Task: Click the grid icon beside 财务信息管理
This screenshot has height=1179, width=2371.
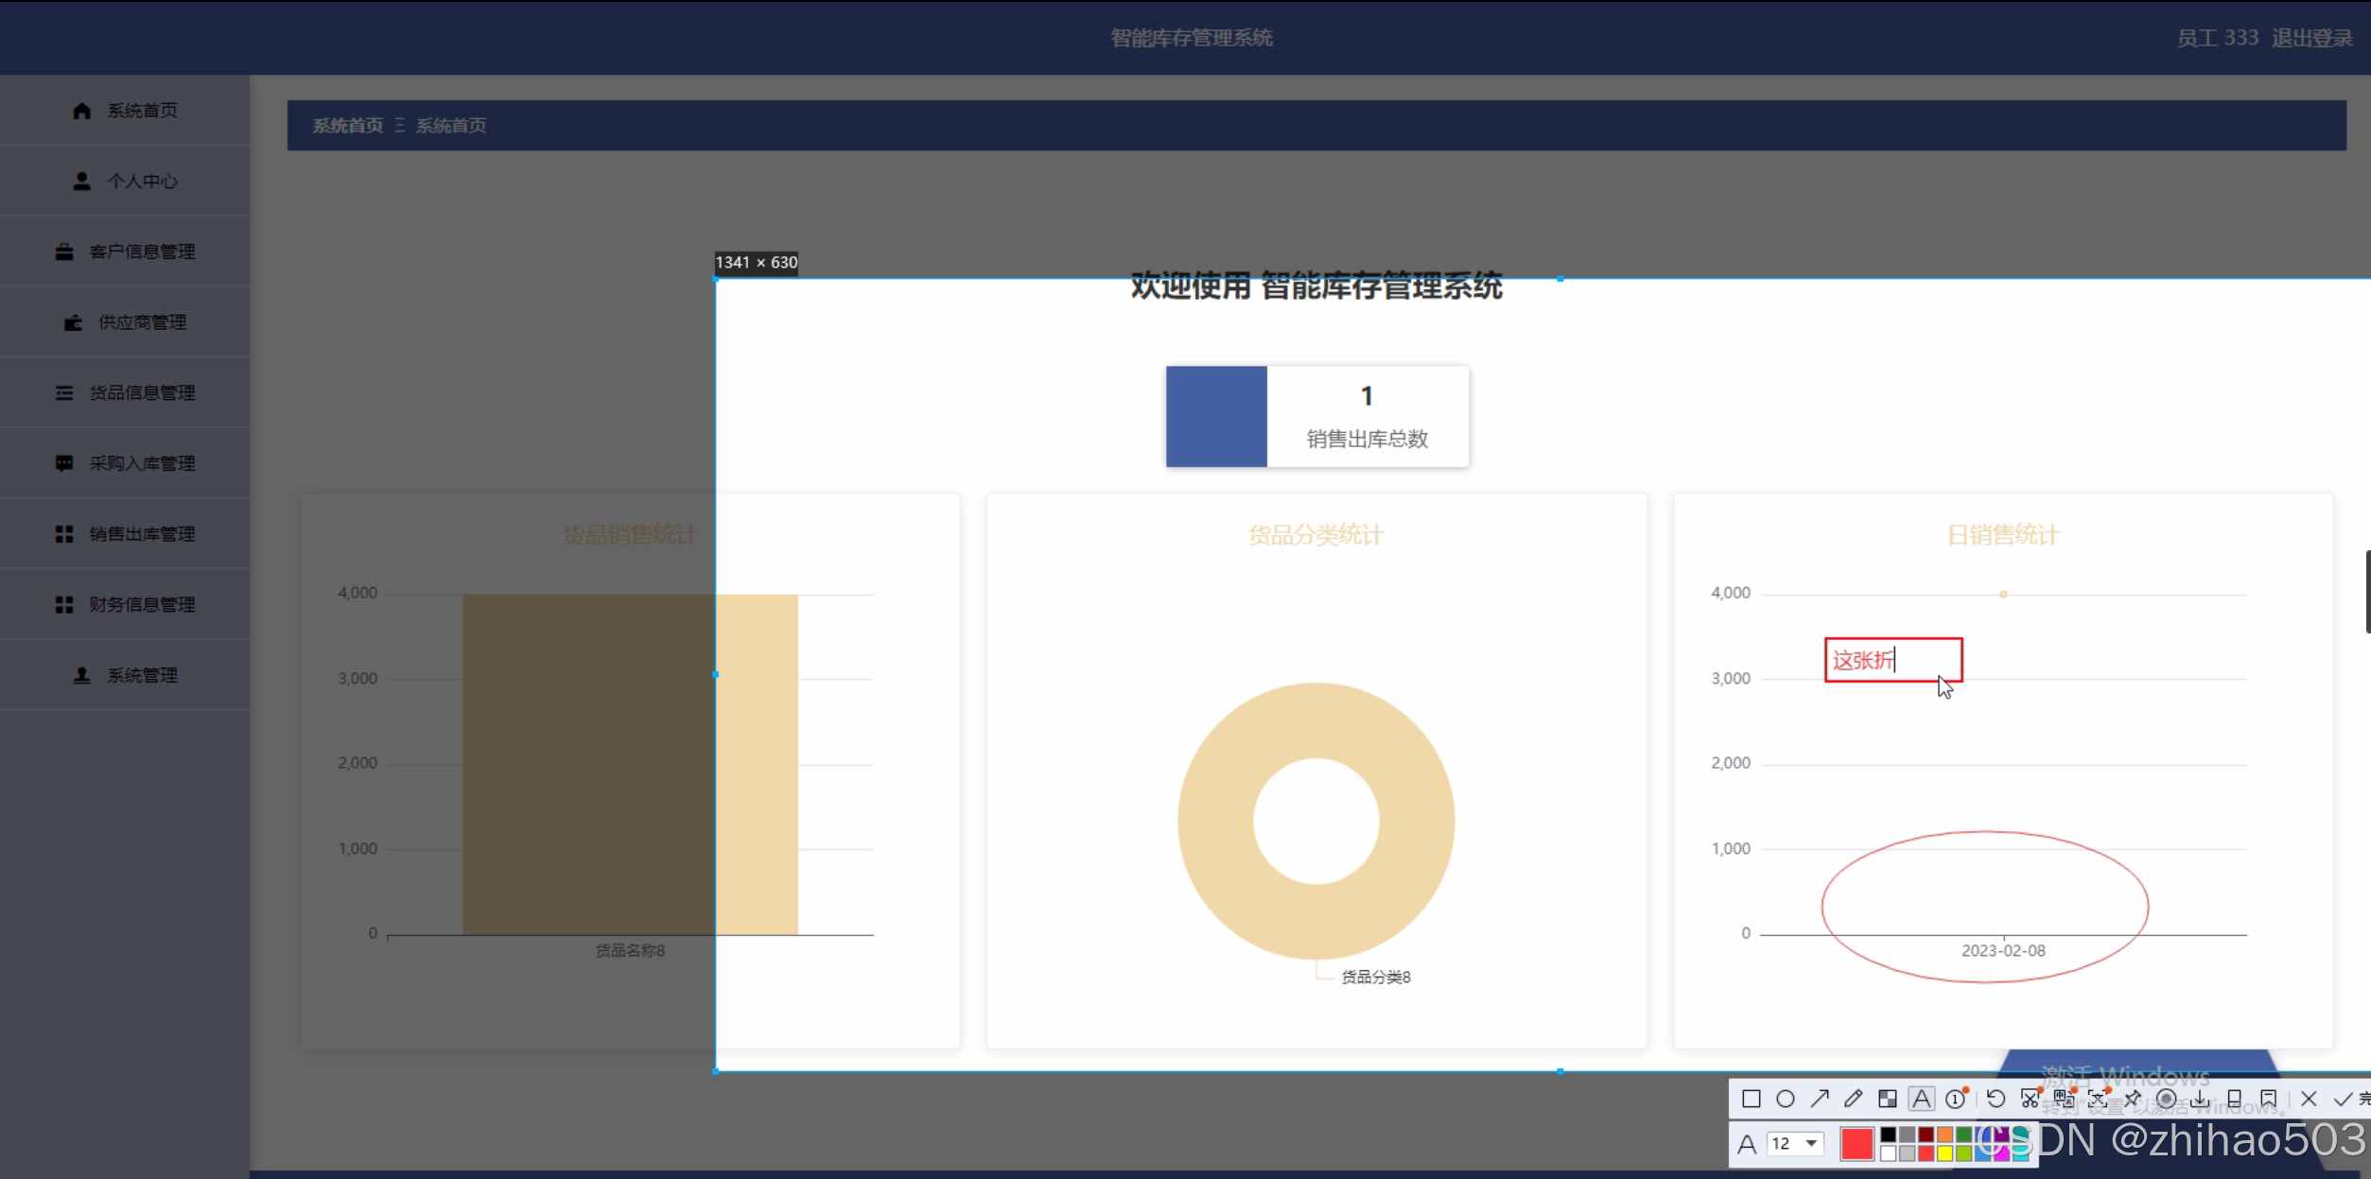Action: (x=63, y=604)
